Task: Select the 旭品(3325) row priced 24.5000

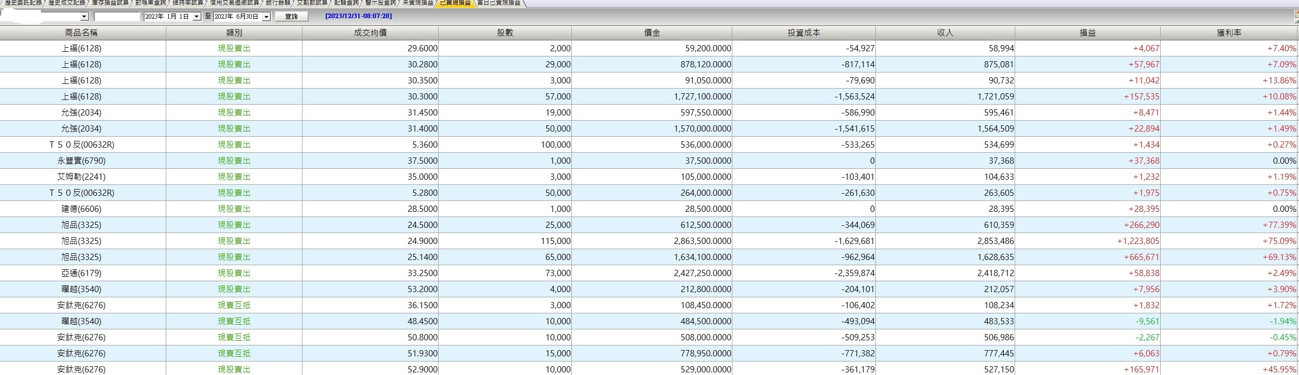Action: [648, 225]
